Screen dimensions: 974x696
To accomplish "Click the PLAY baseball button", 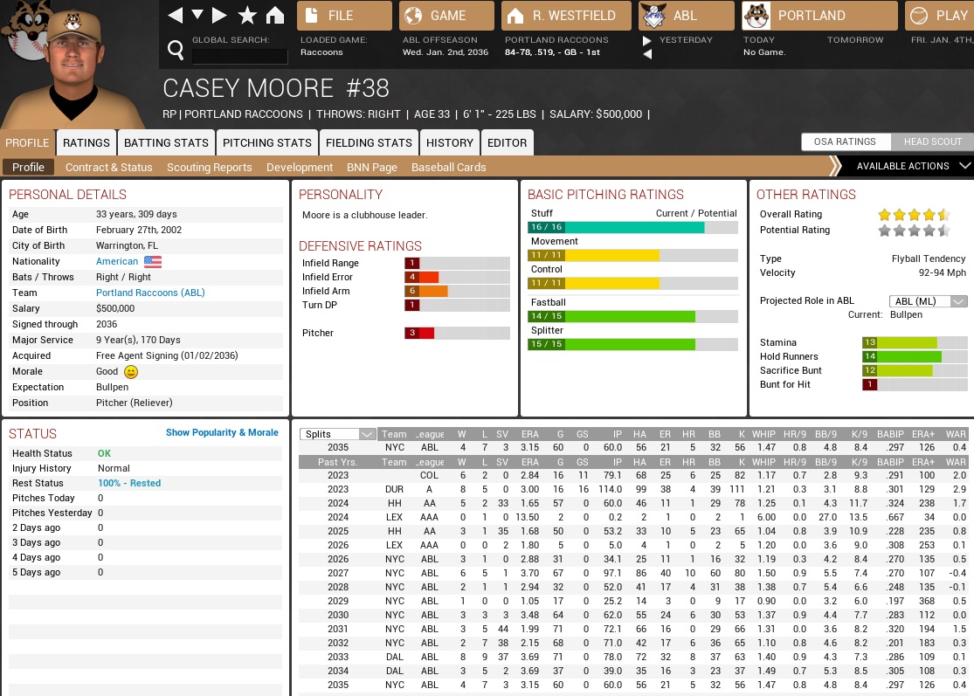I will (x=939, y=16).
